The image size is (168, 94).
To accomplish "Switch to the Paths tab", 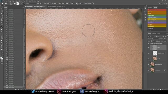I will [159, 33].
